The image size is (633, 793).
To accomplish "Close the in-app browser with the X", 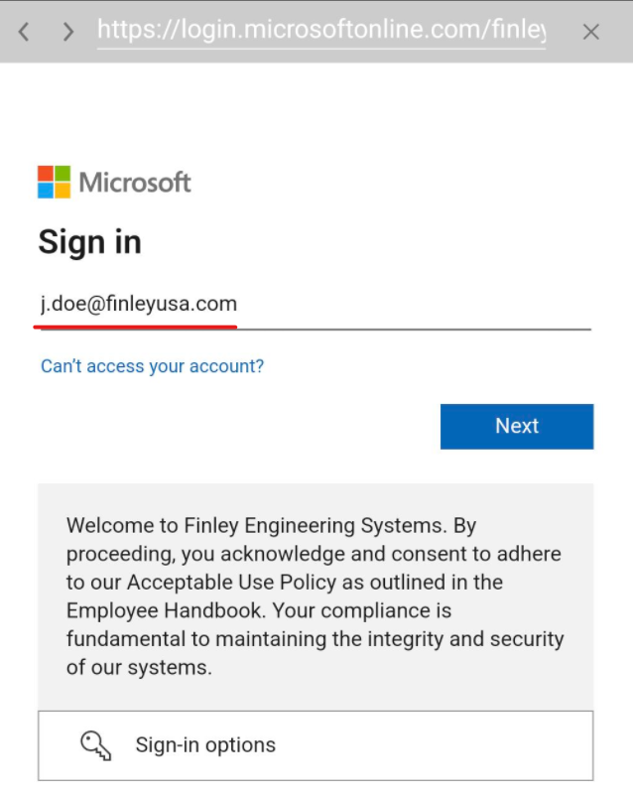I will [x=591, y=32].
